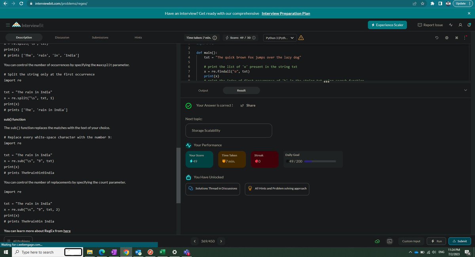Select Python 3 language dropdown
Image resolution: width=475 pixels, height=257 pixels.
click(280, 38)
